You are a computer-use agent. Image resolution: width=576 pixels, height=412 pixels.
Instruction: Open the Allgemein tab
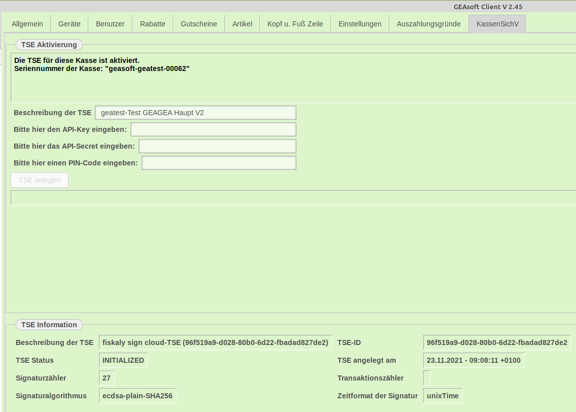click(27, 24)
